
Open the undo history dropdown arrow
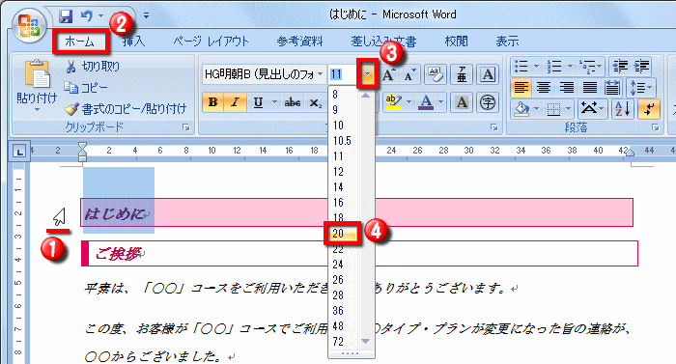[x=101, y=16]
